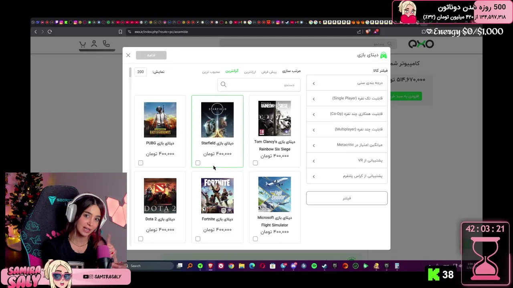Viewport: 513px width, 288px height.
Task: Click the green add-to-cart button on the background page
Action: [x=406, y=96]
